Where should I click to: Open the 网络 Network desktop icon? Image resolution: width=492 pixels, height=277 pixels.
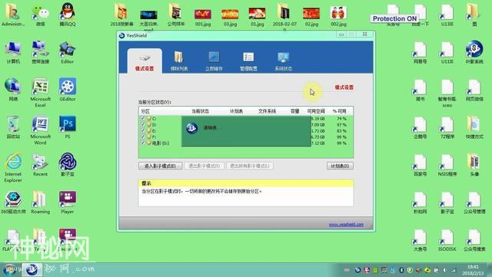tap(13, 90)
